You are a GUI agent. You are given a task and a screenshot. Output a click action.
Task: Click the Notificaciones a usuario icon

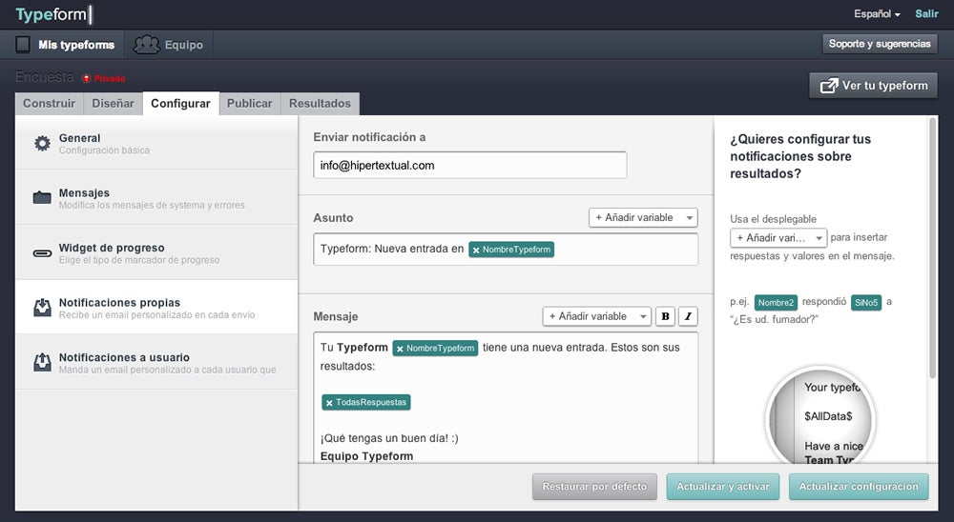click(42, 363)
